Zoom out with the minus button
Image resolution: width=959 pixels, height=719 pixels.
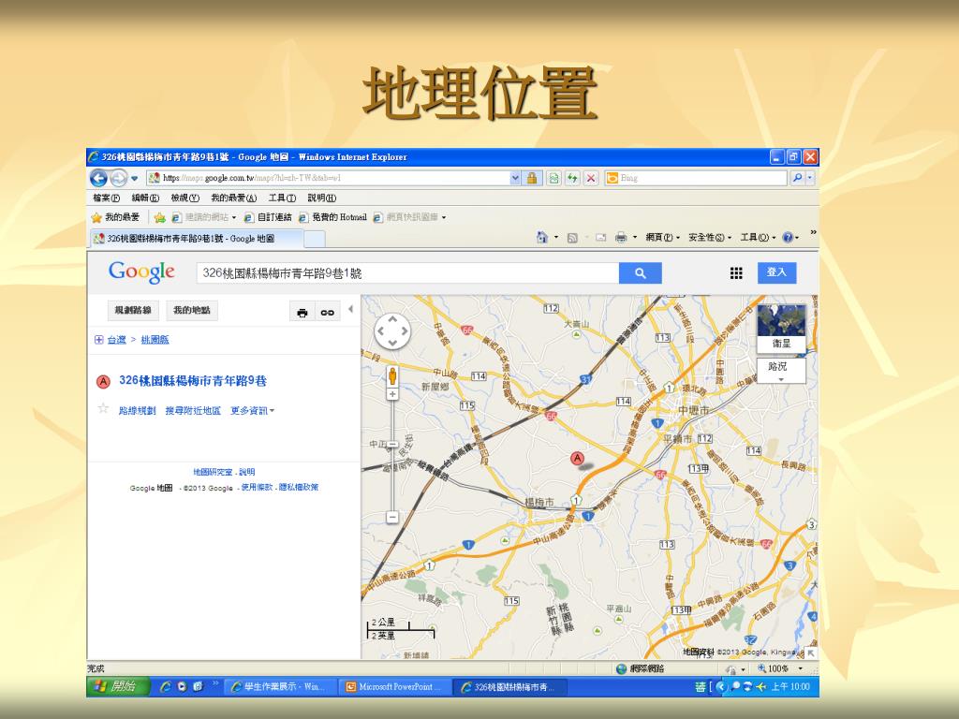[x=392, y=517]
